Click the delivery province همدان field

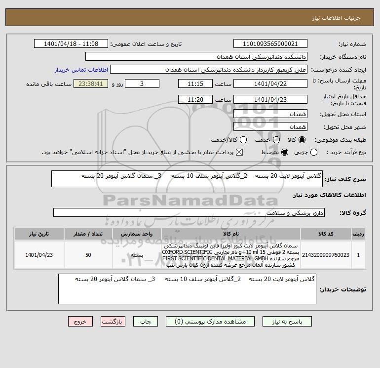click(270, 114)
